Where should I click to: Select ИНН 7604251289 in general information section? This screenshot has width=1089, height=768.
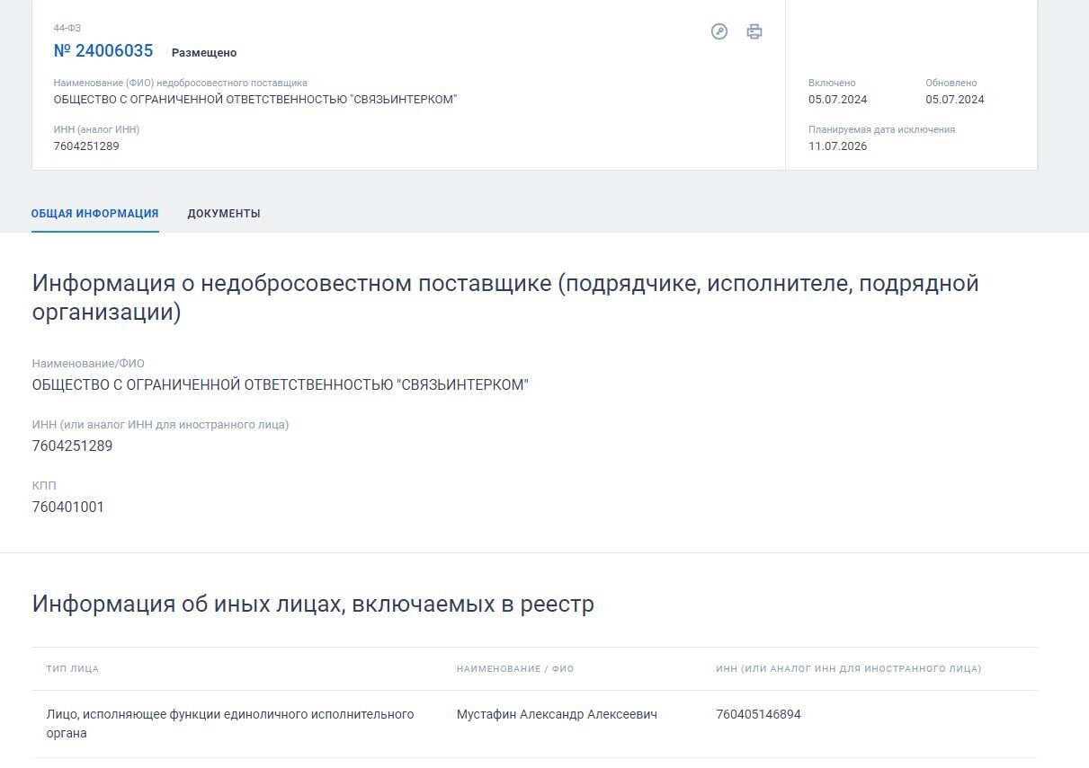(x=72, y=446)
